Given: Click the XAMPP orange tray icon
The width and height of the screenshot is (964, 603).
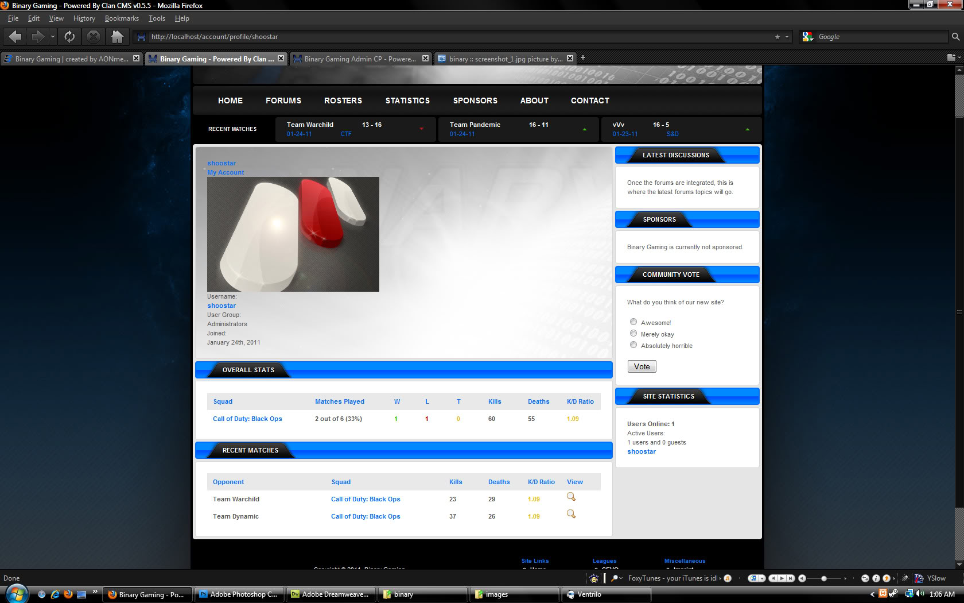Looking at the screenshot, I should pos(883,594).
